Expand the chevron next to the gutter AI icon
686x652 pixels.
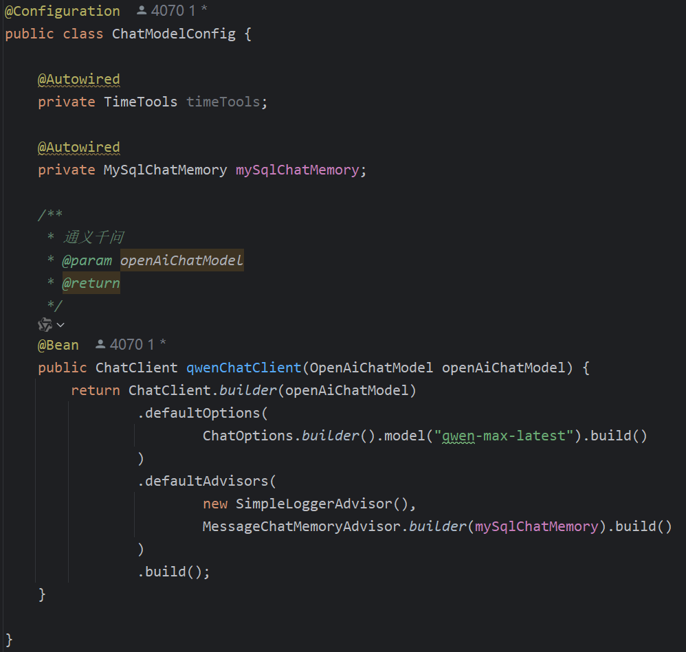pos(59,324)
